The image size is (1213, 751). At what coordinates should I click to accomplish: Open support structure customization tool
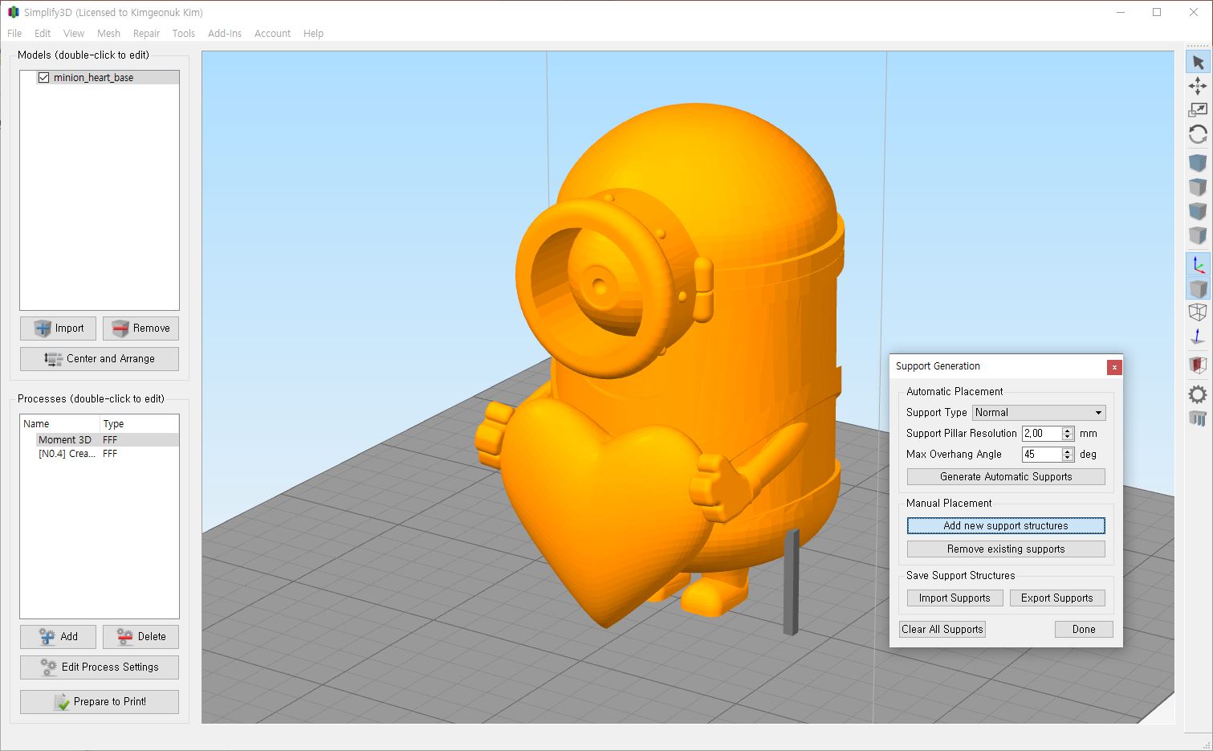[1198, 418]
